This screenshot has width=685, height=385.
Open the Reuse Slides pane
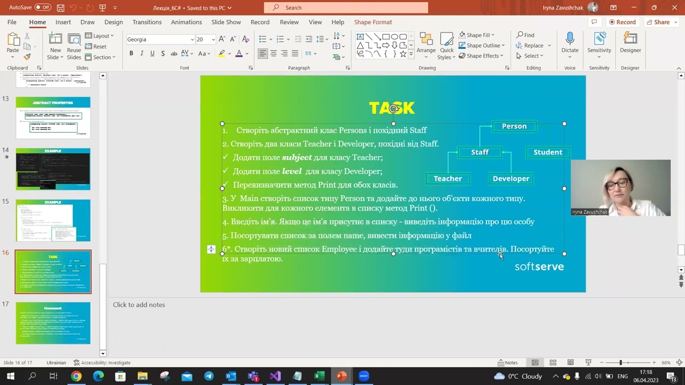coord(74,47)
